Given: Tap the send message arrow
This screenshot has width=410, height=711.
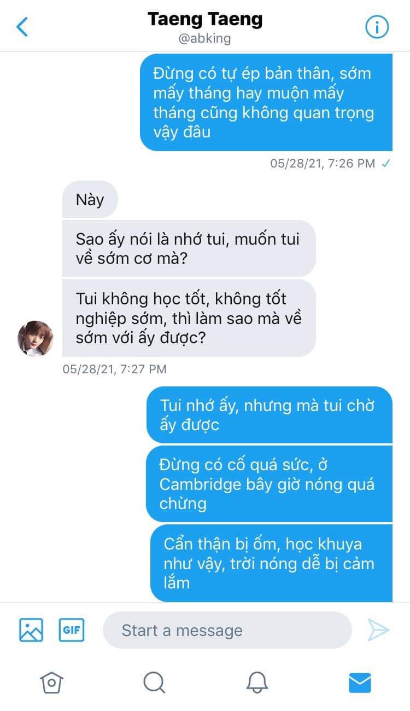Looking at the screenshot, I should tap(378, 629).
